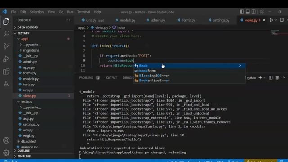Split the terminal icon
The image size is (288, 162).
(x=270, y=78)
